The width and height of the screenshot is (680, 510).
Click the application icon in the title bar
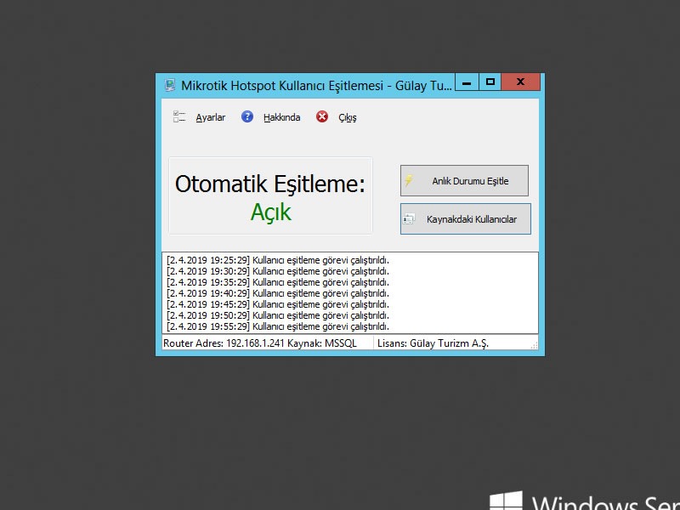point(170,85)
